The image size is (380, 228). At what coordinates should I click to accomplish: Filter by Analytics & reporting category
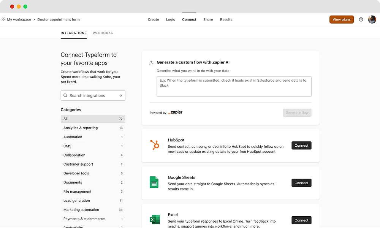pyautogui.click(x=93, y=128)
